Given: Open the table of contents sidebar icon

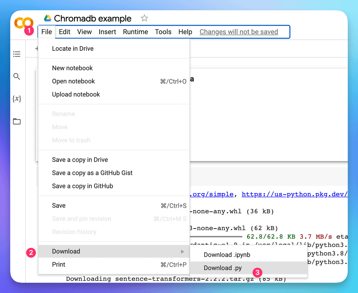Looking at the screenshot, I should click(x=17, y=54).
